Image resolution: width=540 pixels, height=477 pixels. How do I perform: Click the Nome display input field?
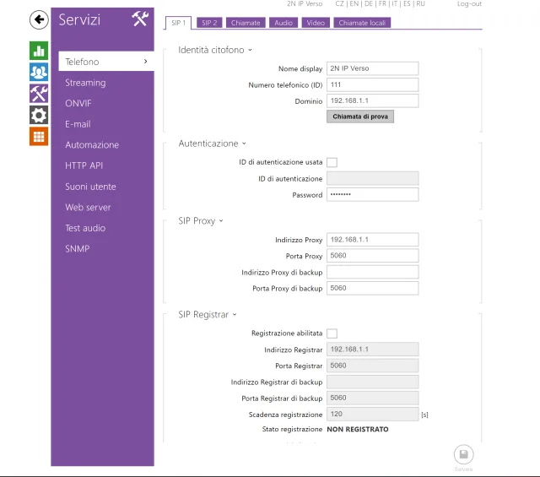[x=372, y=68]
